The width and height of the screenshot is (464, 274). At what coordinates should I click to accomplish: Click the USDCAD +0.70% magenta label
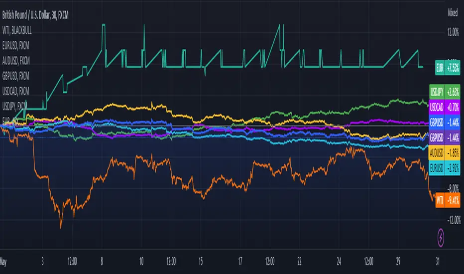pyautogui.click(x=445, y=107)
